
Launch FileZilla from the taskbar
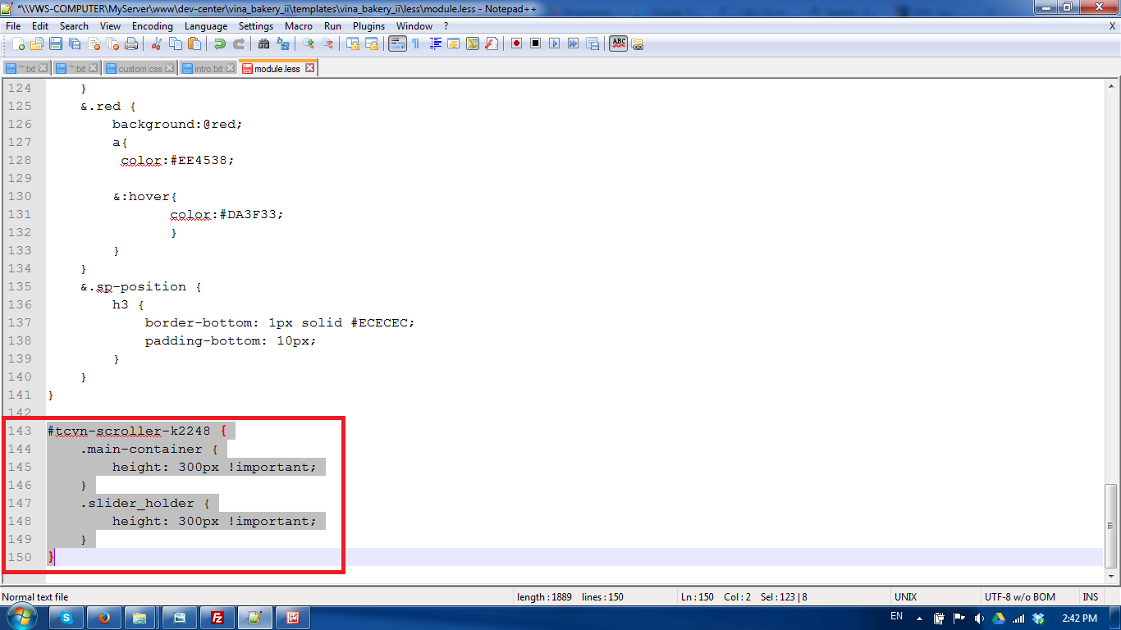click(217, 616)
